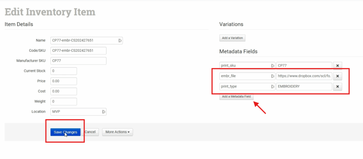
Task: Click the icon in the embr_file key field
Action: [x=273, y=76]
